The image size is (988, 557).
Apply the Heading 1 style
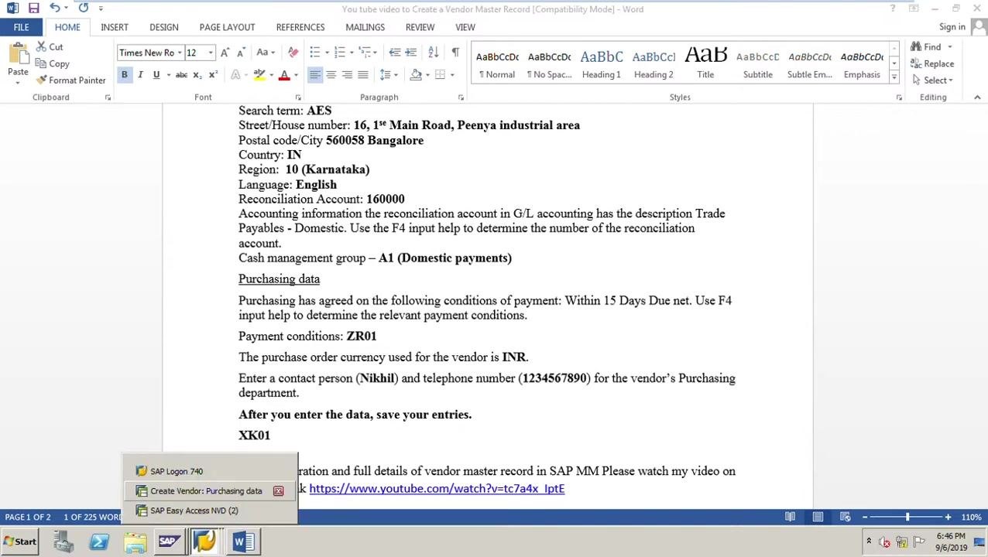601,63
